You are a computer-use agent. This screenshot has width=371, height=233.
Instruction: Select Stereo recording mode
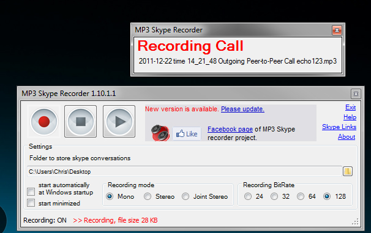click(x=148, y=196)
